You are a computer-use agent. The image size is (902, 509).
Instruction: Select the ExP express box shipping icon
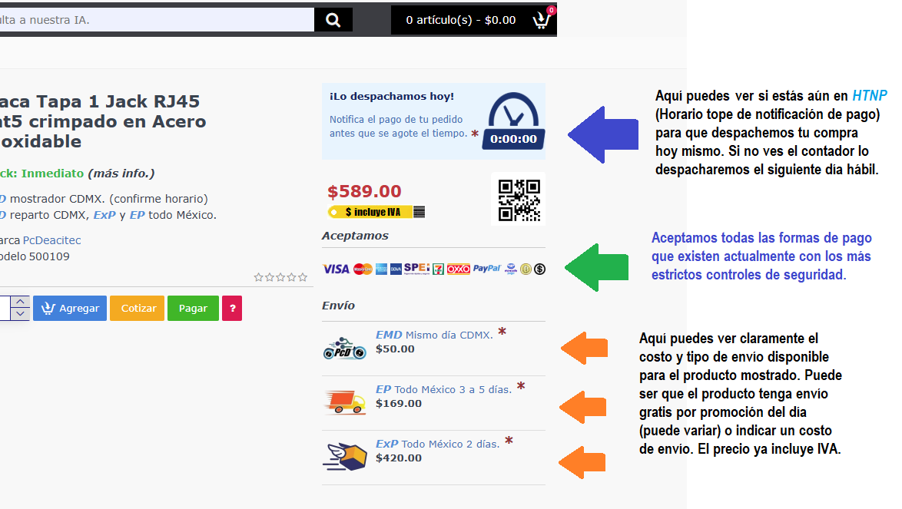coord(344,456)
